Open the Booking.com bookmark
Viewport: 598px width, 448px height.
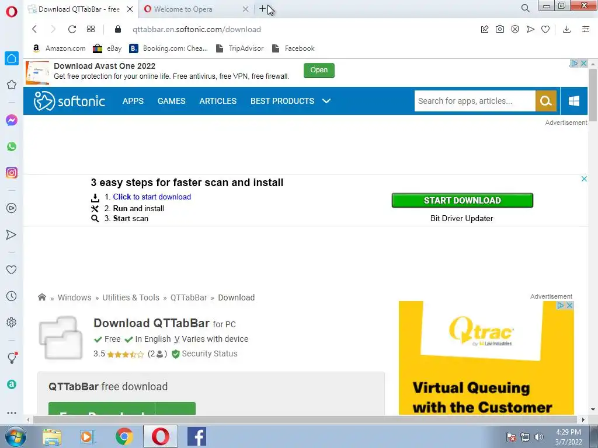(169, 48)
